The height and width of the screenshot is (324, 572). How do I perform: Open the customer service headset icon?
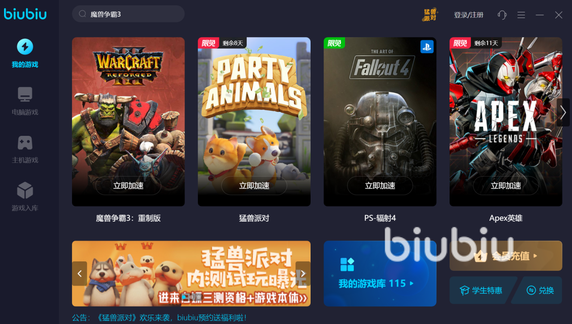point(502,15)
